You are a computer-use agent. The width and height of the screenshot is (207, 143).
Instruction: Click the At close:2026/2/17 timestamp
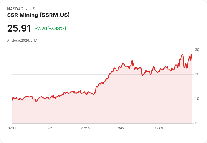pos(22,41)
